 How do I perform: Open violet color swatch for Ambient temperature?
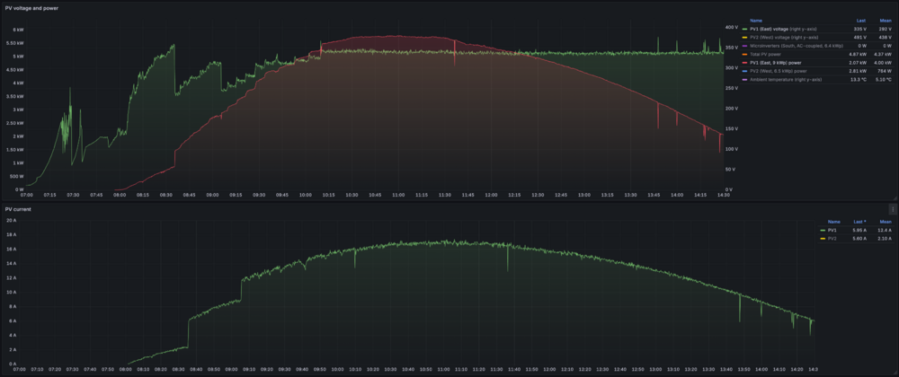[744, 80]
